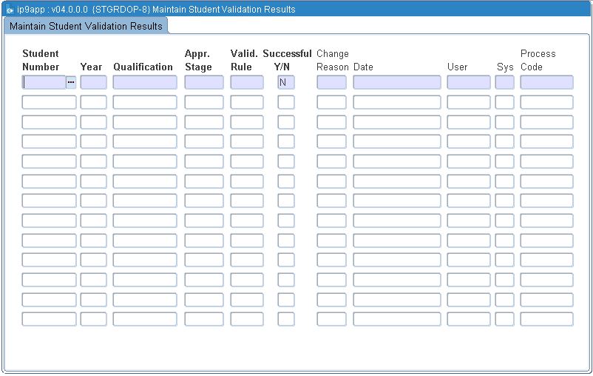Click the Successful Y/N column header
The height and width of the screenshot is (376, 593).
pos(287,60)
